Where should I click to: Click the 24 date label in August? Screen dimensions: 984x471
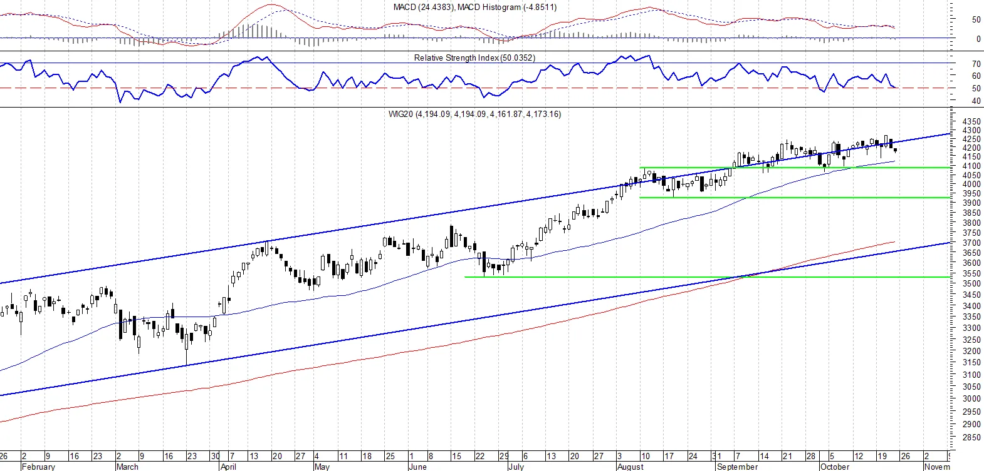tap(693, 456)
